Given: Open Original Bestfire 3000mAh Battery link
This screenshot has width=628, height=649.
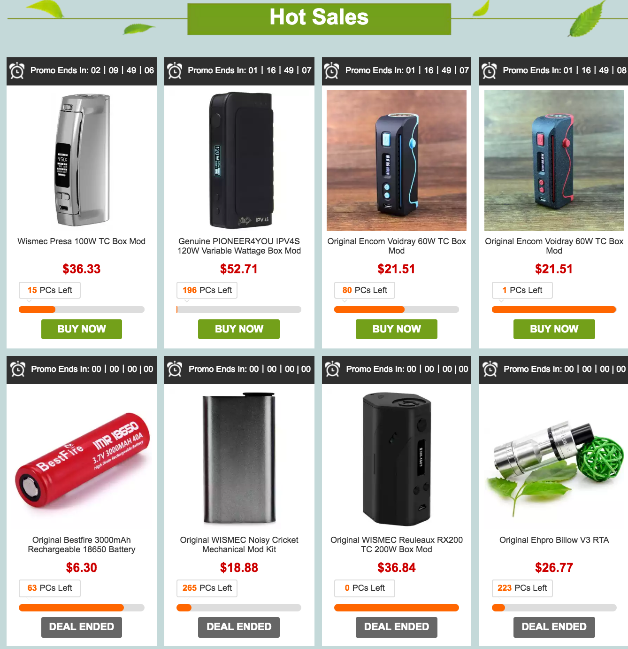Looking at the screenshot, I should point(82,545).
